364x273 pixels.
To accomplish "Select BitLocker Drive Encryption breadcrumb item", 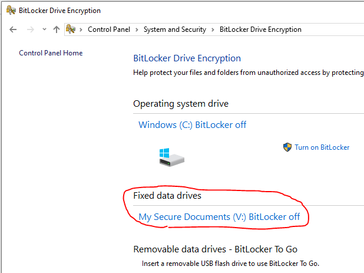I will [260, 29].
